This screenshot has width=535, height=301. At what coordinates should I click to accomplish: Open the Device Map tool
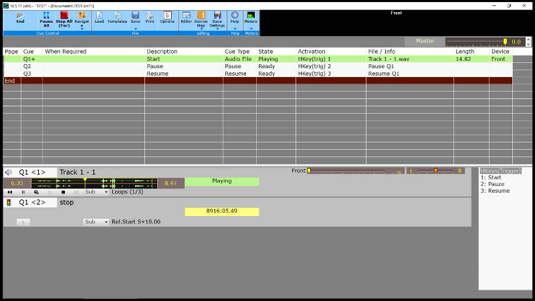(x=201, y=19)
